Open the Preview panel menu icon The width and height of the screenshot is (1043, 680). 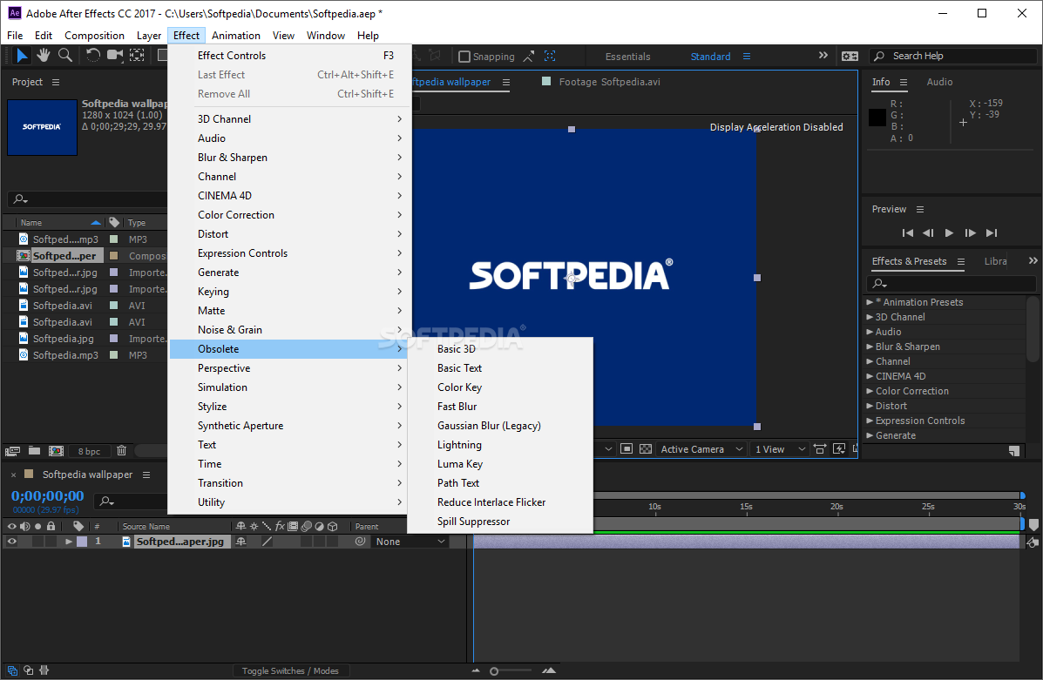(920, 209)
